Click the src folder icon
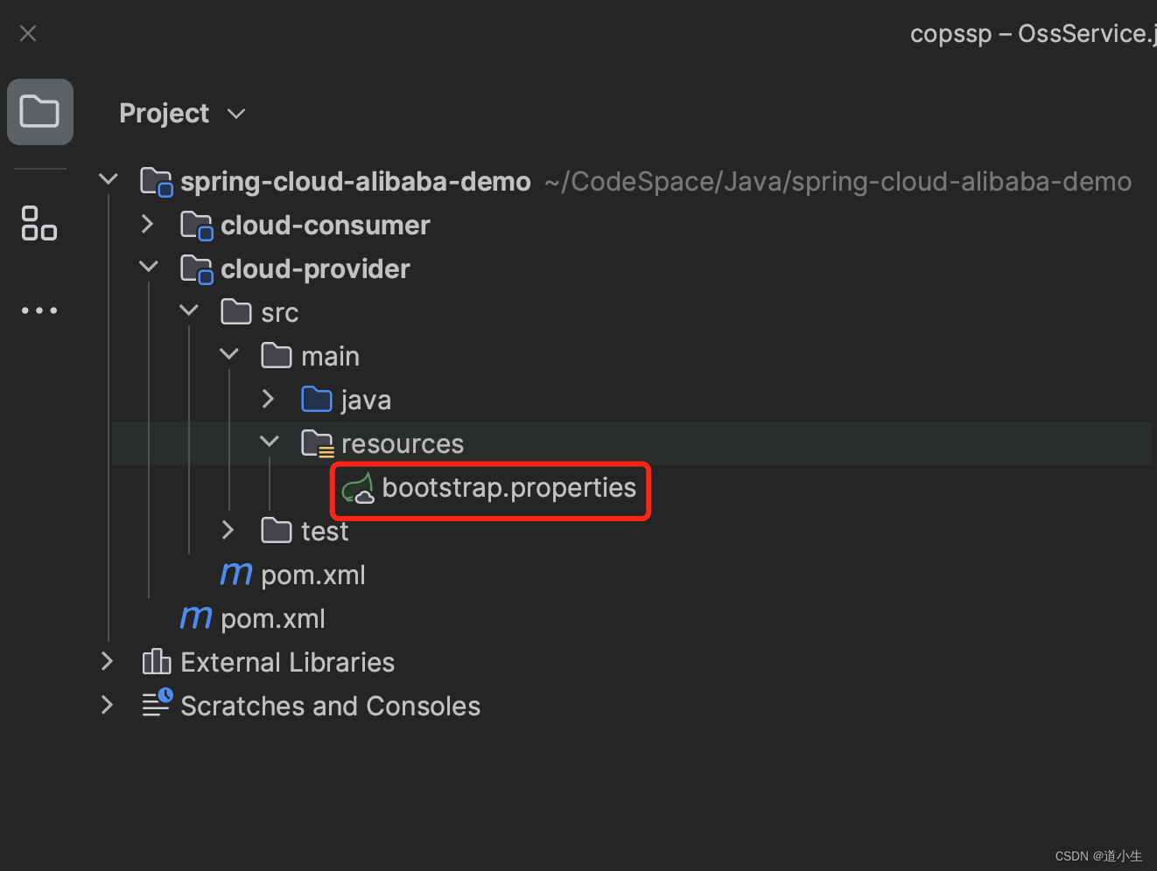The width and height of the screenshot is (1157, 871). point(236,311)
